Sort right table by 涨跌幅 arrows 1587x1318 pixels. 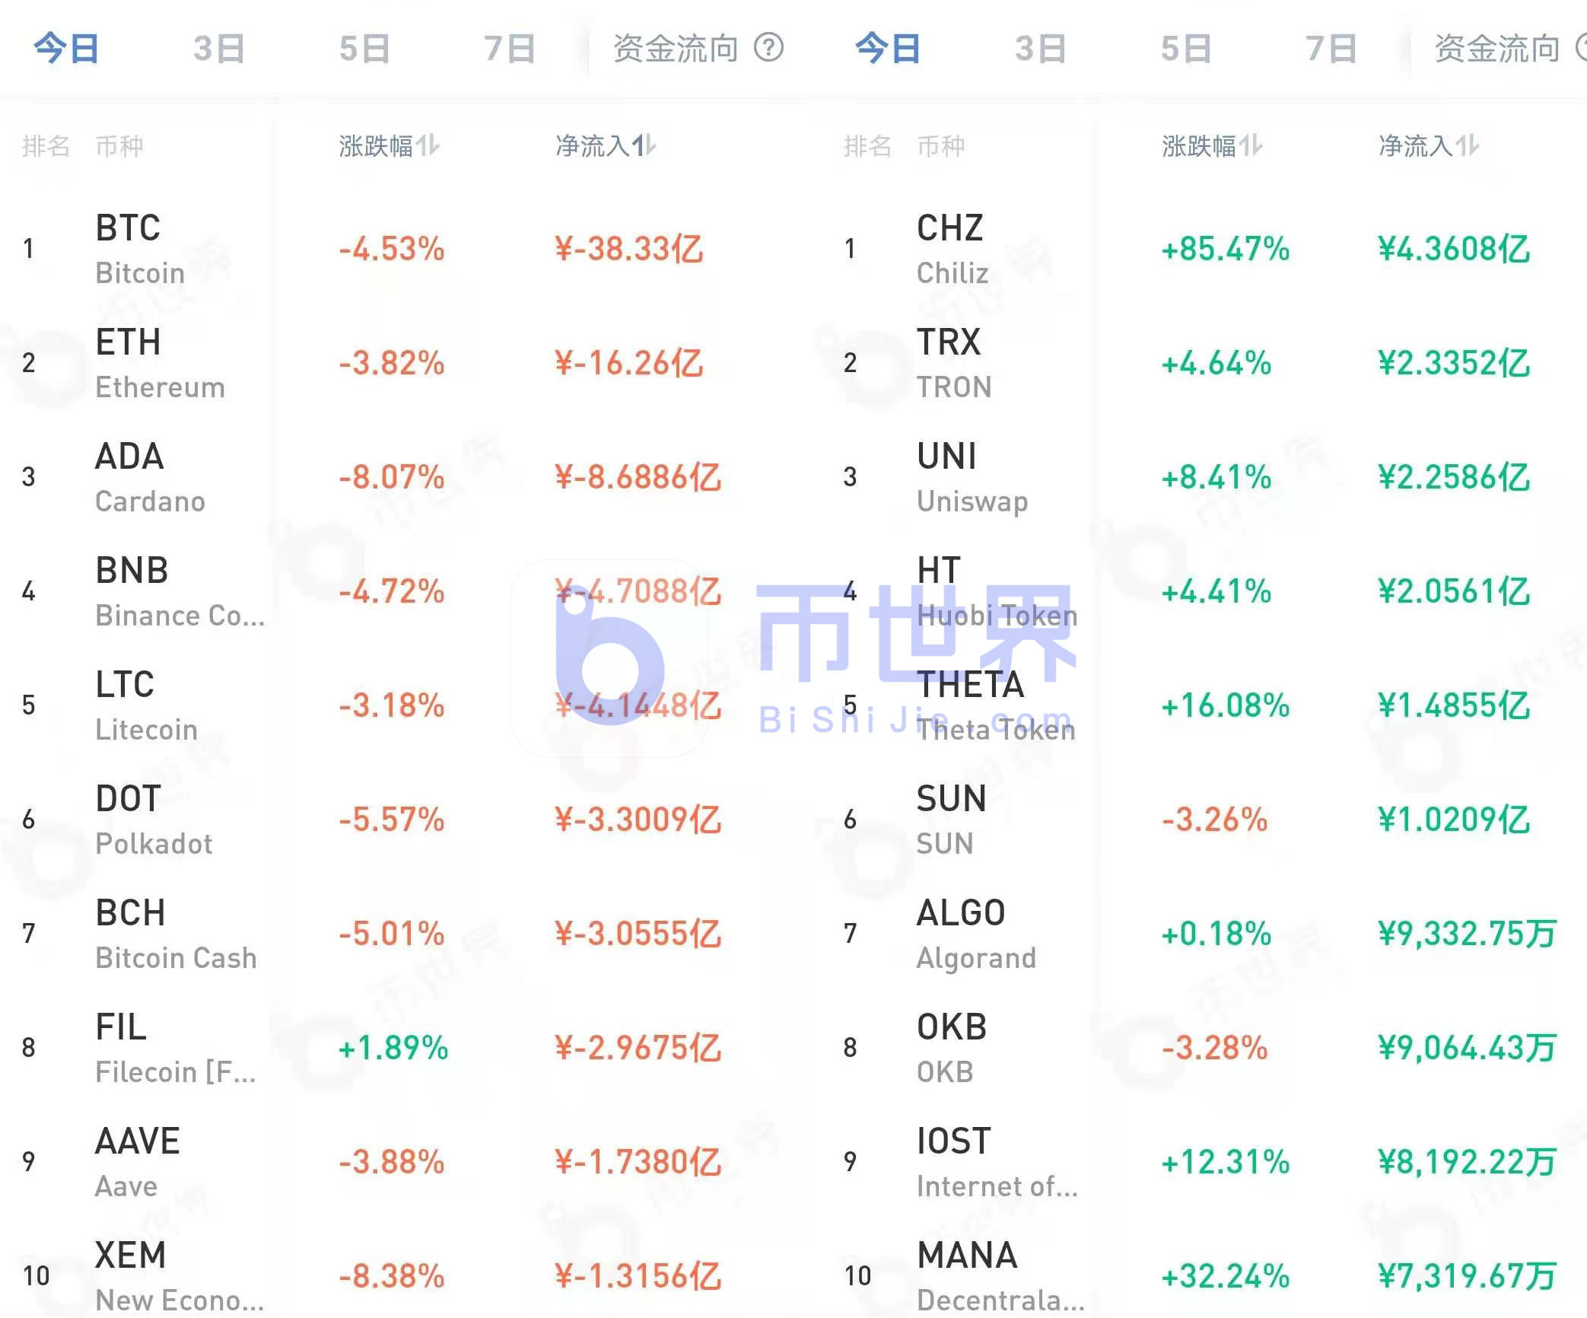tap(1251, 145)
